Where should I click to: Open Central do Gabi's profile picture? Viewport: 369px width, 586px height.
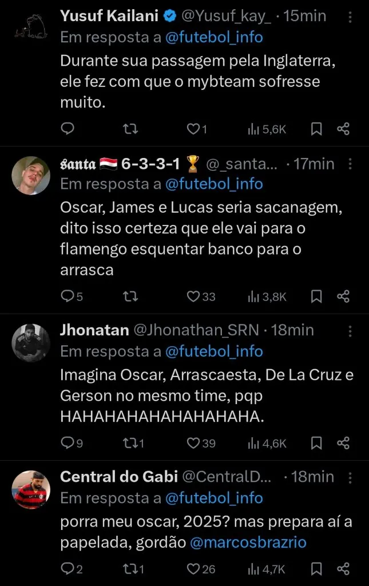click(x=31, y=490)
